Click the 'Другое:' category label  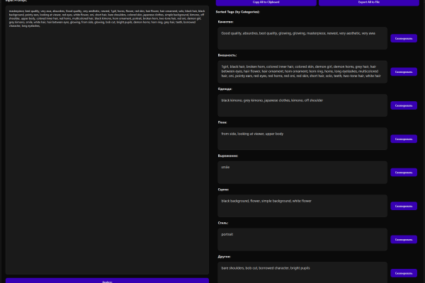(224, 256)
